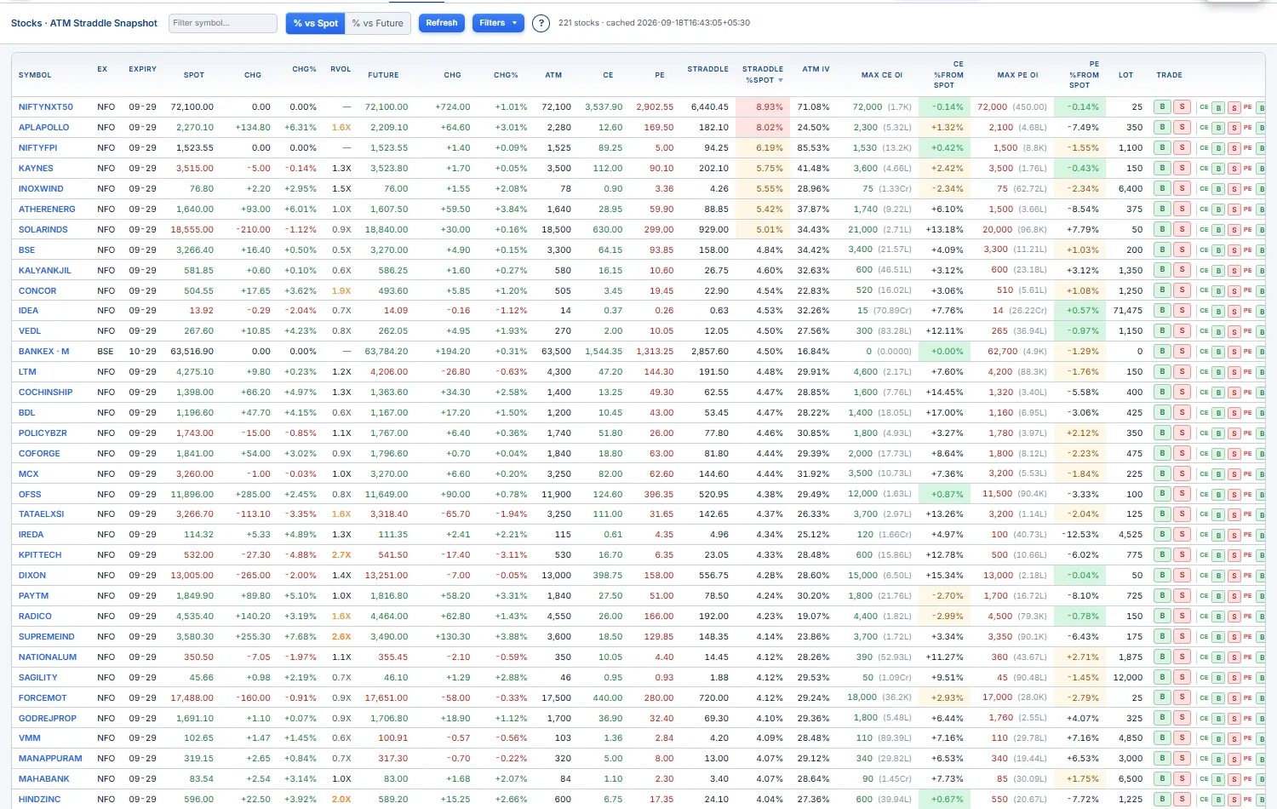Click CE Sell button in VEDL row
This screenshot has width=1277, height=809.
point(1234,331)
